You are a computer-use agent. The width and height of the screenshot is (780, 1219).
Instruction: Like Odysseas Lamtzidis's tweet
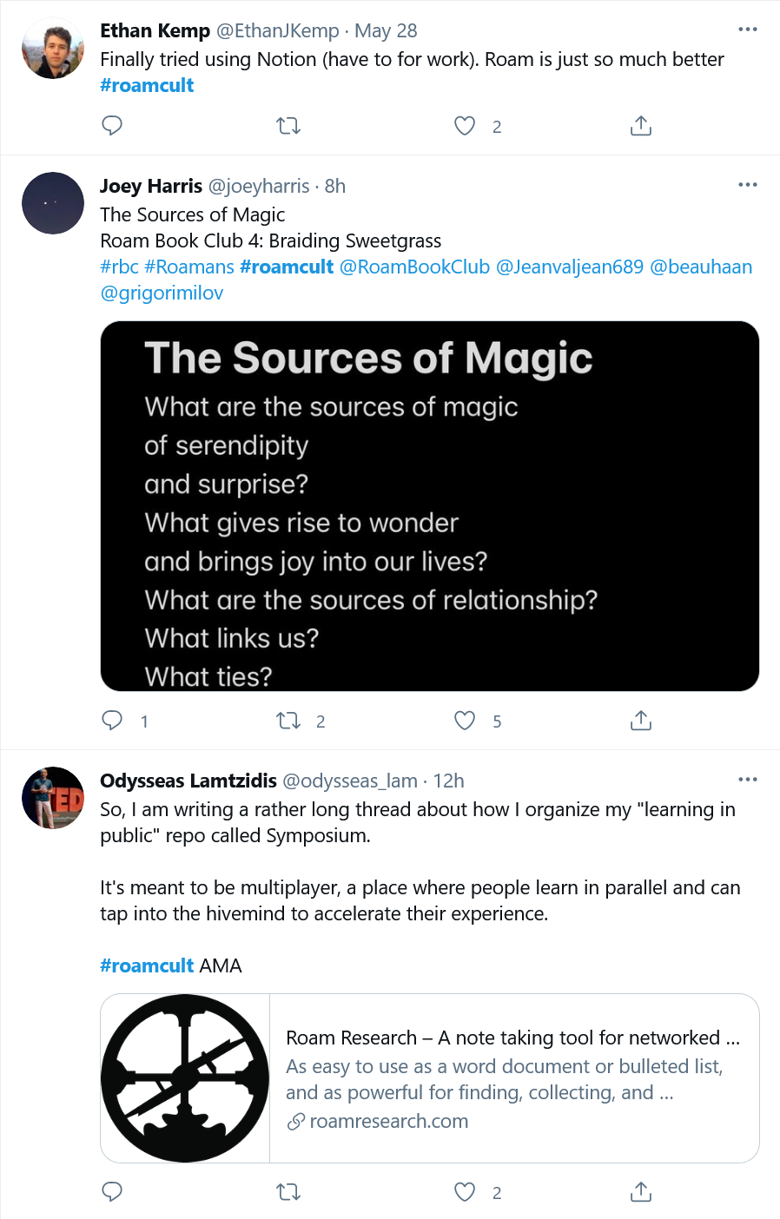coord(465,1192)
